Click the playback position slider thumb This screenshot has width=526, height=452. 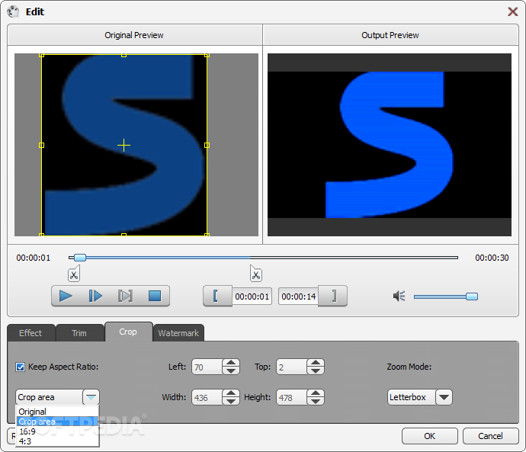click(x=80, y=258)
